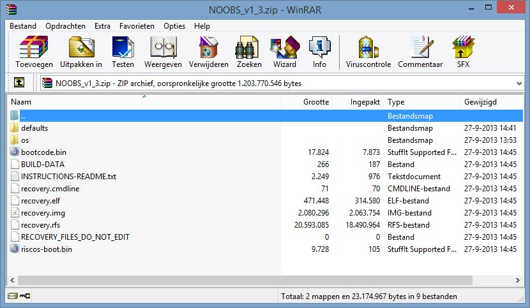This screenshot has height=308, width=530.
Task: Click the Verwijderen (delete) icon
Action: click(209, 47)
